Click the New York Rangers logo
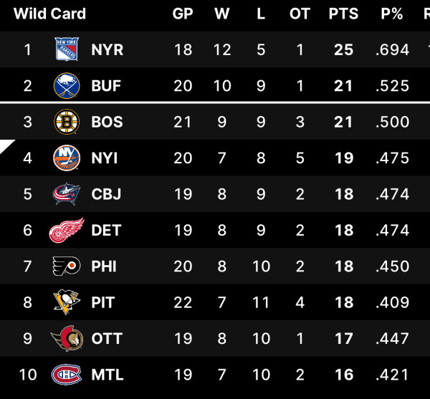Viewport: 430px width, 399px height. click(67, 49)
